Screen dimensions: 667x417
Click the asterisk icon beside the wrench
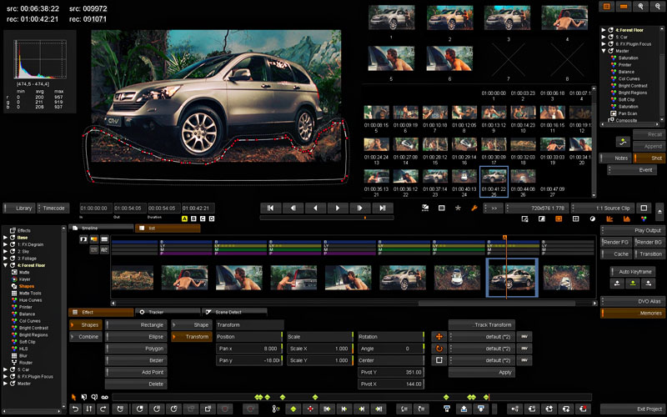pos(458,208)
